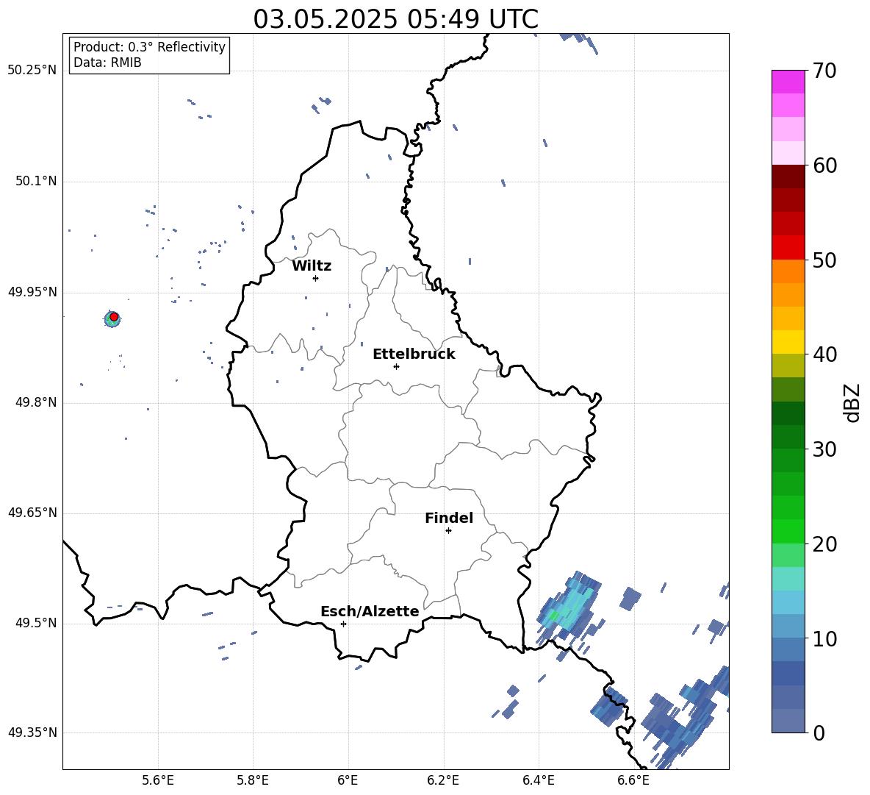Click the Wiltz station cross marker
The image size is (870, 795).
click(x=315, y=278)
